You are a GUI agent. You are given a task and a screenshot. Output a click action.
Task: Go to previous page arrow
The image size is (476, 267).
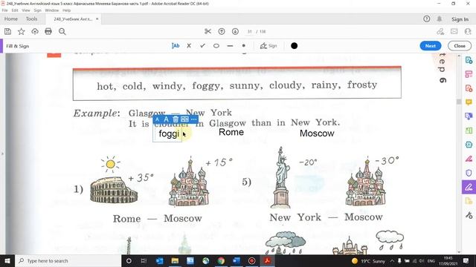(x=222, y=31)
